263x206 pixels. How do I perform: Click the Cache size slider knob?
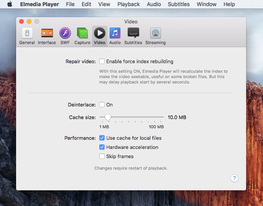(108, 118)
